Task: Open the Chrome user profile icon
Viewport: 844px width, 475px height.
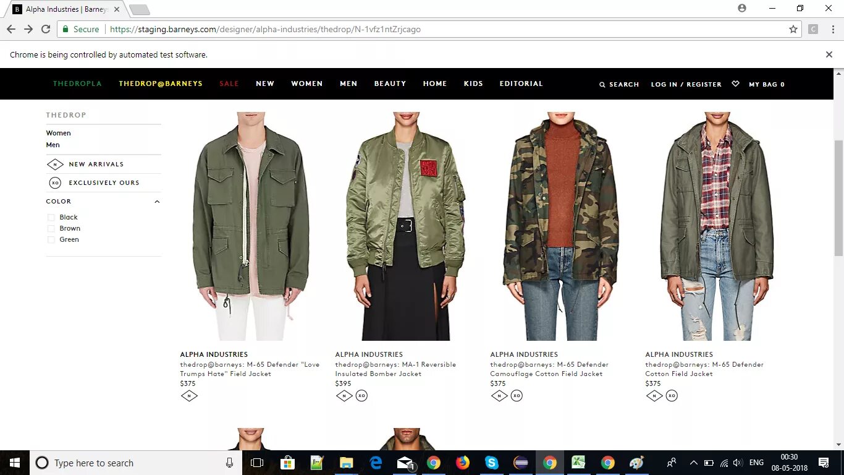Action: click(x=742, y=8)
